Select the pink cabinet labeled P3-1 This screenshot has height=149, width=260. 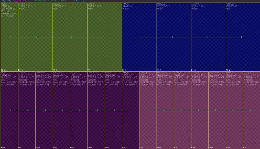click(148, 122)
